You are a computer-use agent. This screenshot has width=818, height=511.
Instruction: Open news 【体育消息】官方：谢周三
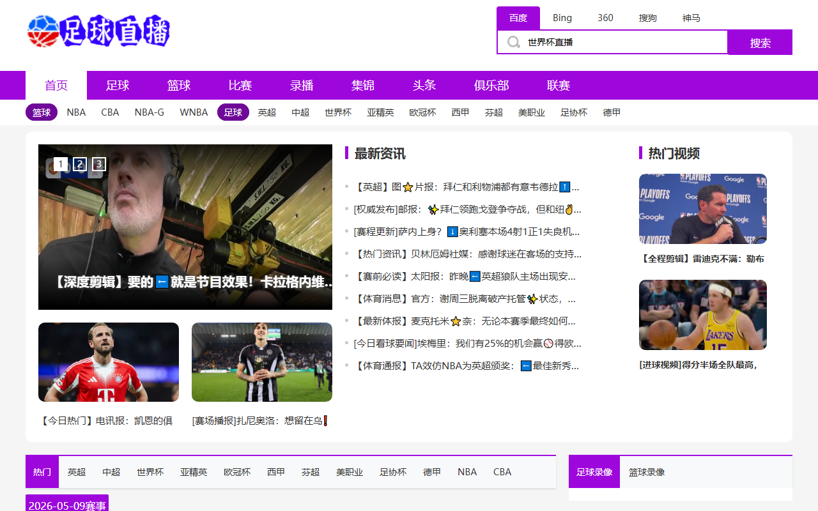[x=465, y=299]
